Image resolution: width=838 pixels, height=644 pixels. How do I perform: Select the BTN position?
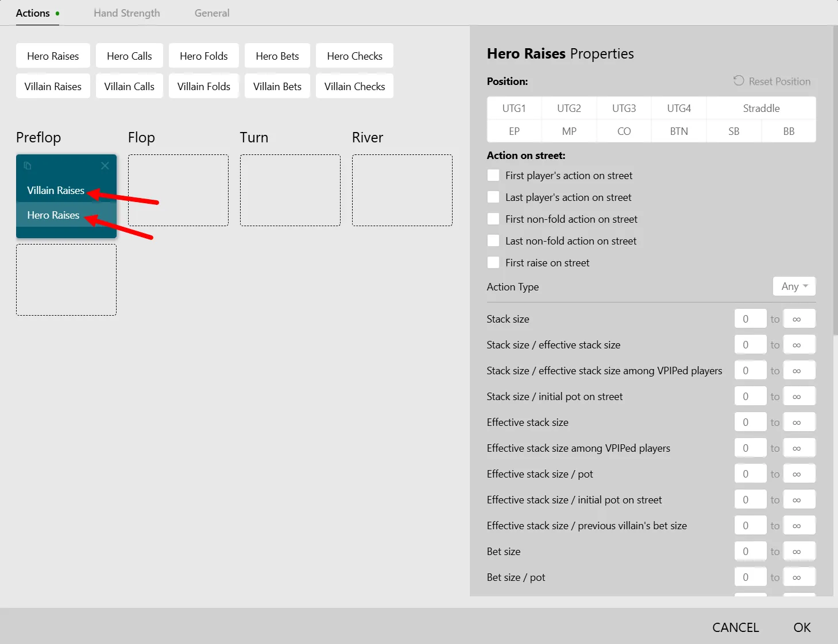679,131
